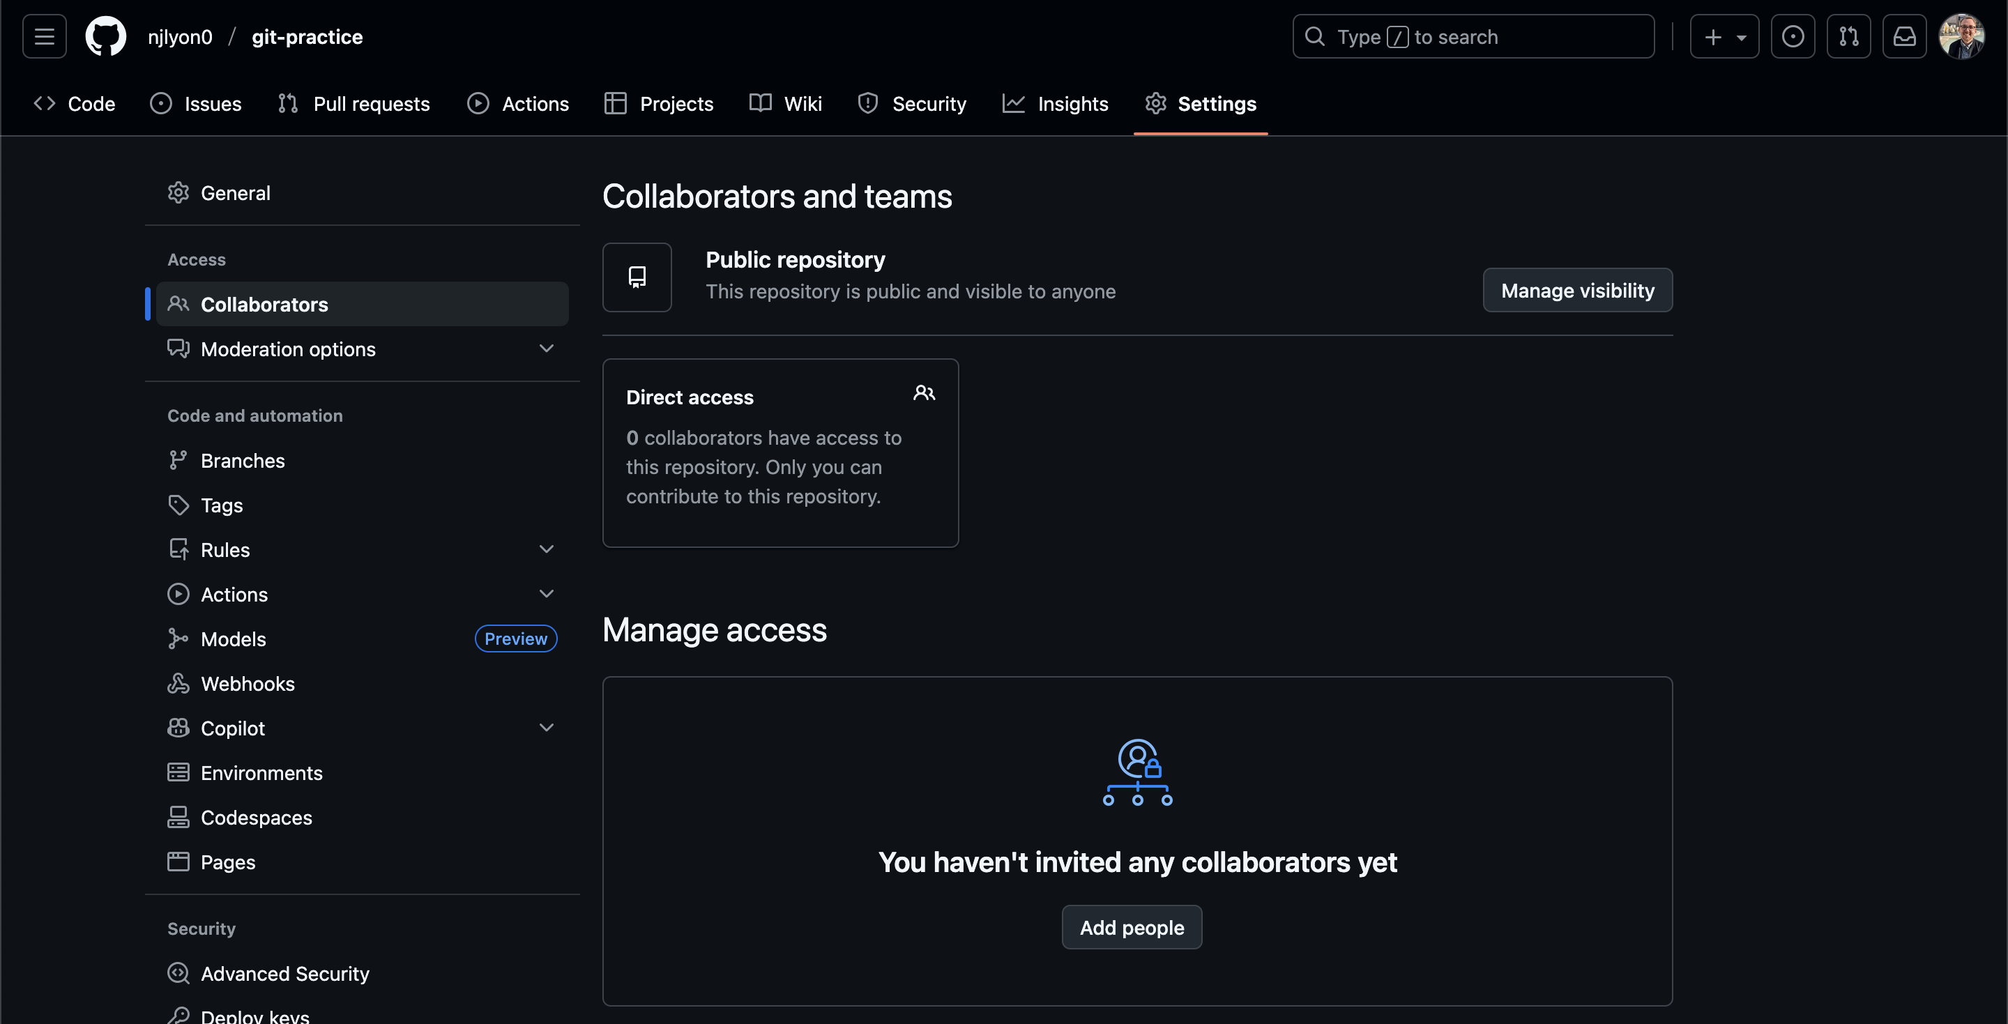Open Webhooks settings in the sidebar
Viewport: 2008px width, 1024px height.
[x=247, y=683]
